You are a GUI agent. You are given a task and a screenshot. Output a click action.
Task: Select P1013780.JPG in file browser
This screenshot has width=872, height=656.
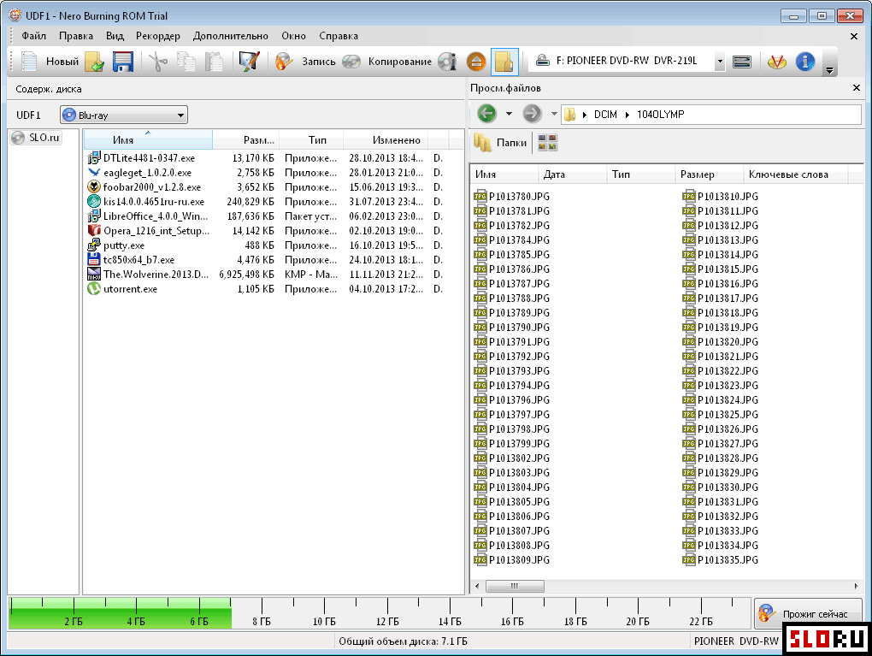[x=511, y=197]
